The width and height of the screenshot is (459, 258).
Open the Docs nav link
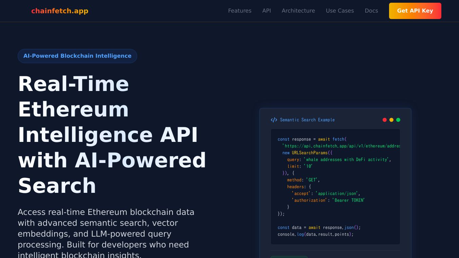[371, 11]
